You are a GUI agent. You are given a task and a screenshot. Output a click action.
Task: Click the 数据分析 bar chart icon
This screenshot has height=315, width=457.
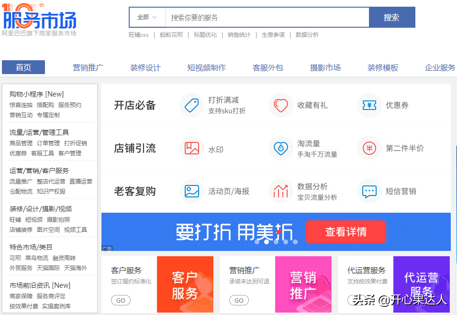pyautogui.click(x=281, y=191)
